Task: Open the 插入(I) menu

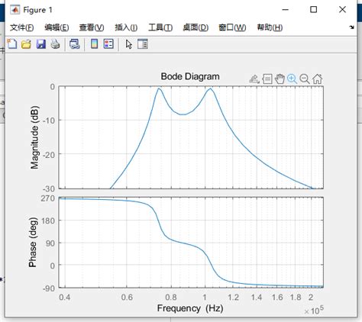Action: point(126,27)
